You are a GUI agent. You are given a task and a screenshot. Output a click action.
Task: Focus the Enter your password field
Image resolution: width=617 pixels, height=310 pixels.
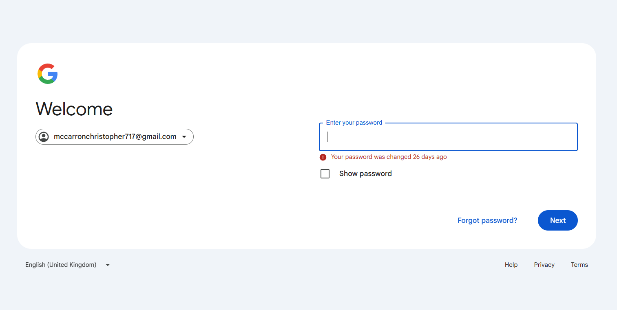pos(448,137)
